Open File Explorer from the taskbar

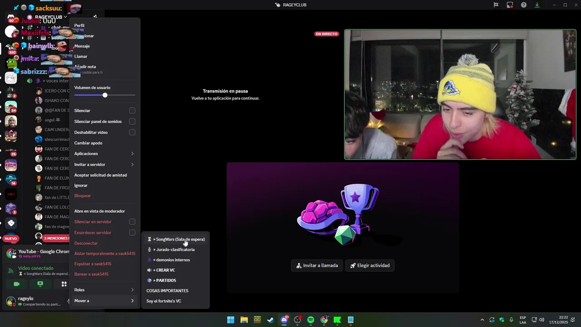244,320
